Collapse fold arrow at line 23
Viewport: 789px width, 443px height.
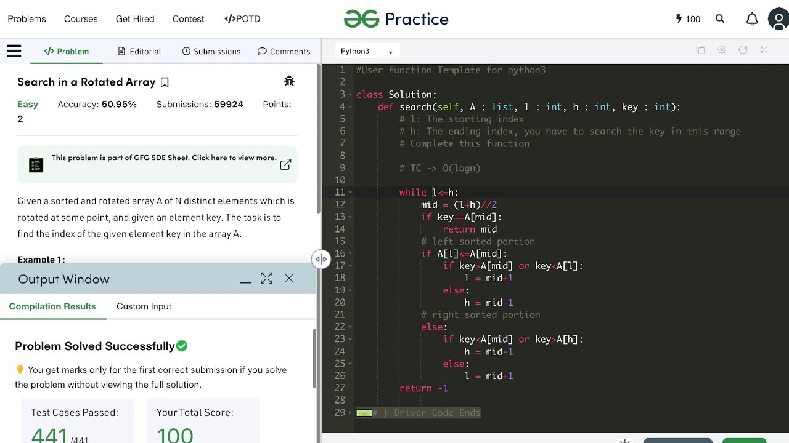coord(350,339)
